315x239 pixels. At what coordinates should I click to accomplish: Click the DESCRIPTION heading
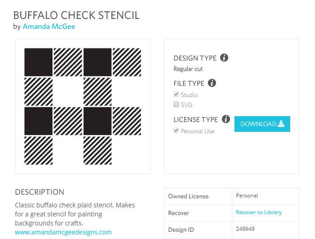coord(40,192)
